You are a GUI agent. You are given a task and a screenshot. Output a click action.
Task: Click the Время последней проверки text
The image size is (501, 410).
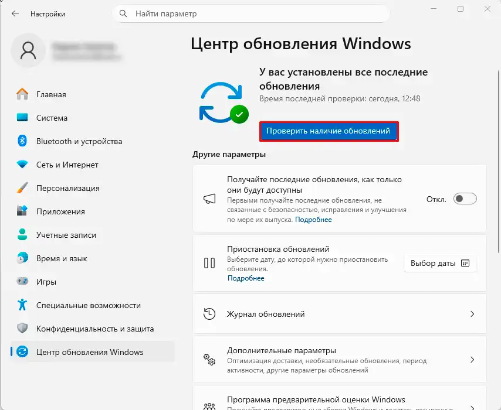[340, 98]
